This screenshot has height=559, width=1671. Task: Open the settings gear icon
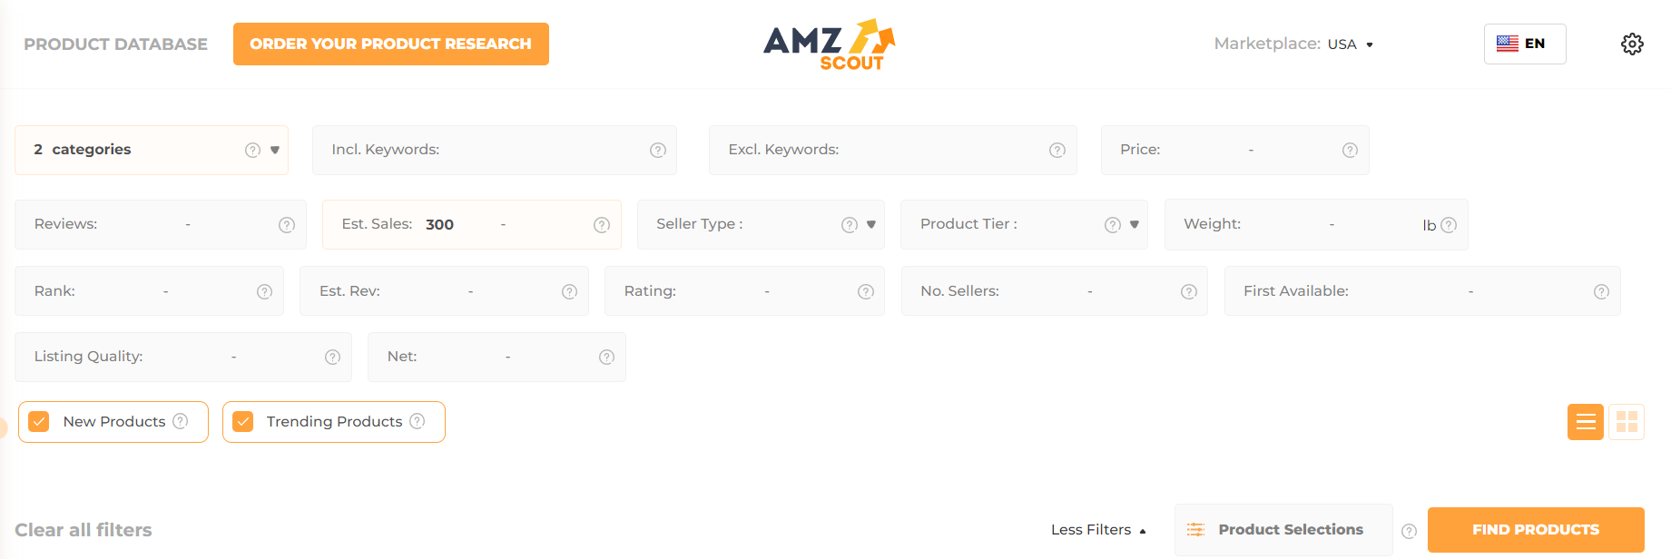1632,44
